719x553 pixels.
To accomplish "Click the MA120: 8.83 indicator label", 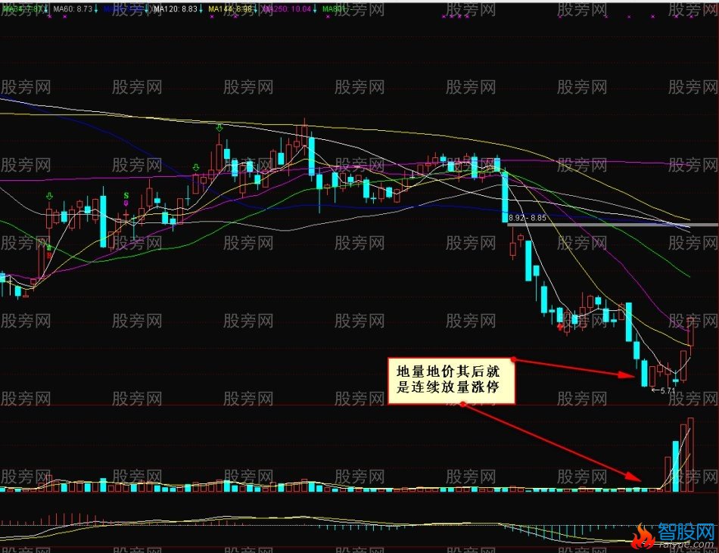I will pyautogui.click(x=175, y=9).
